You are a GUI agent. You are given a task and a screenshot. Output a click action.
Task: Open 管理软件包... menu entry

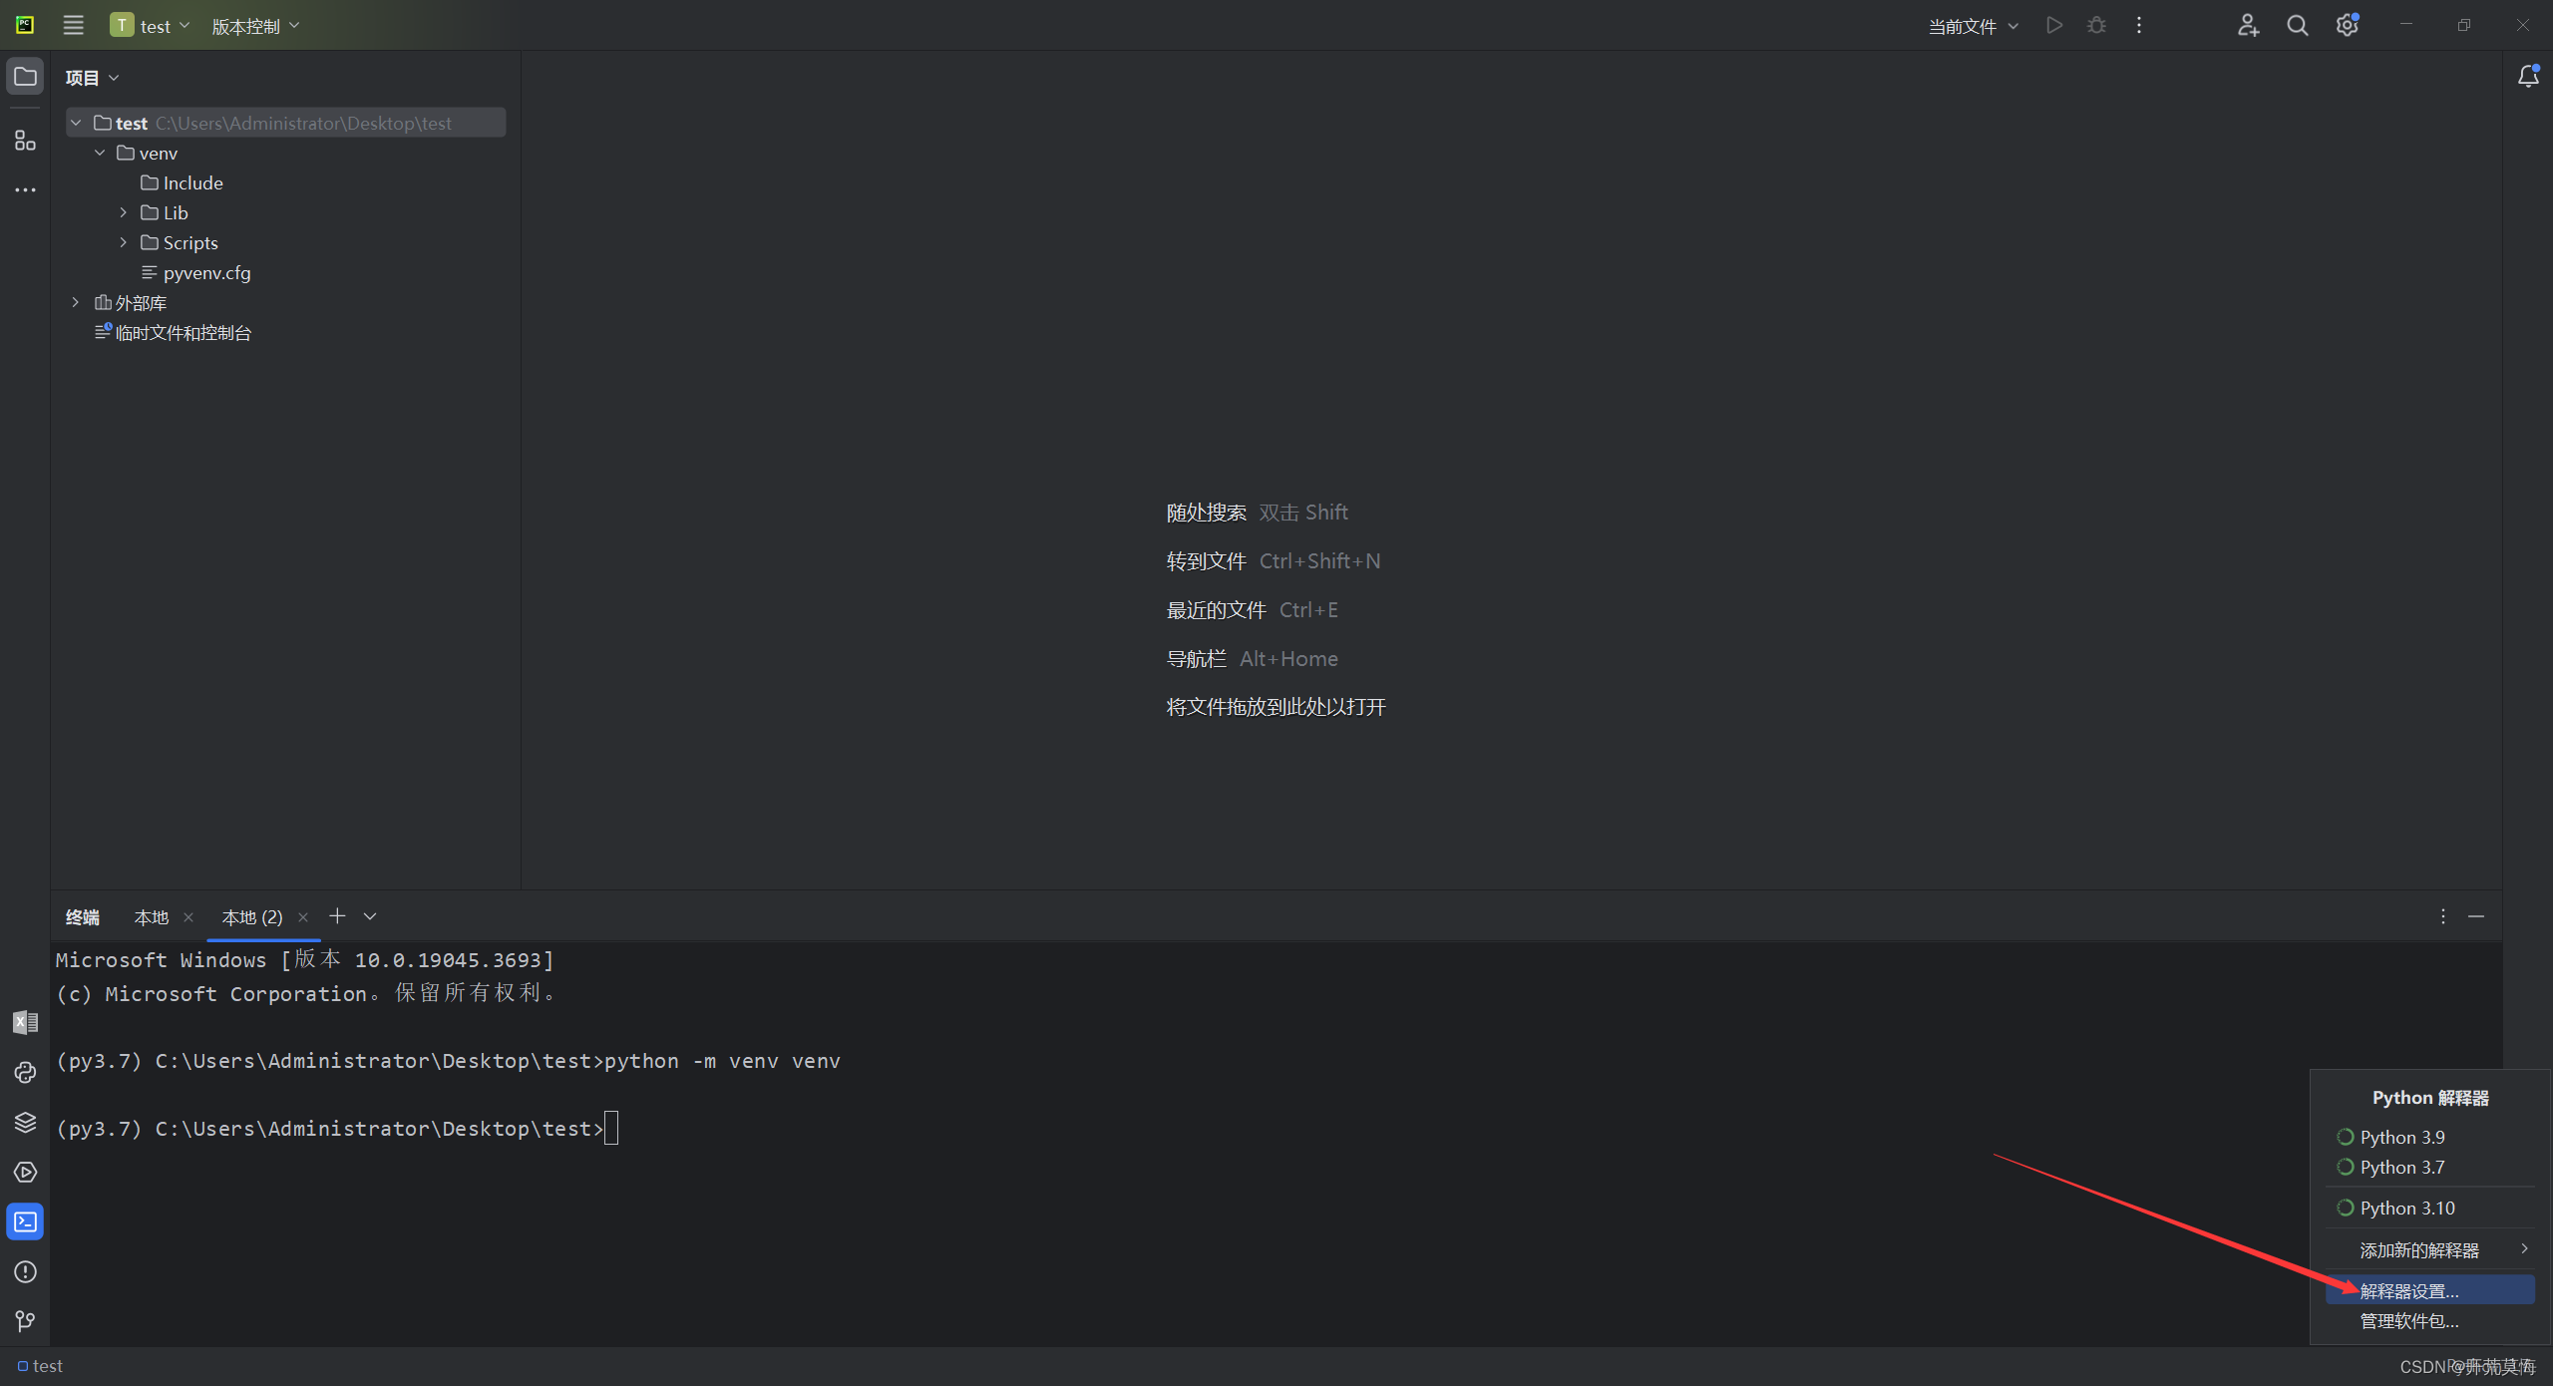click(x=2408, y=1320)
